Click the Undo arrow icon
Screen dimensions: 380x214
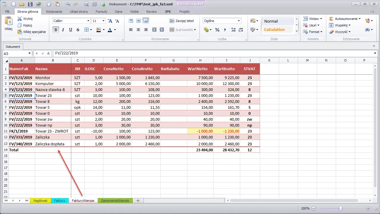tap(68, 4)
